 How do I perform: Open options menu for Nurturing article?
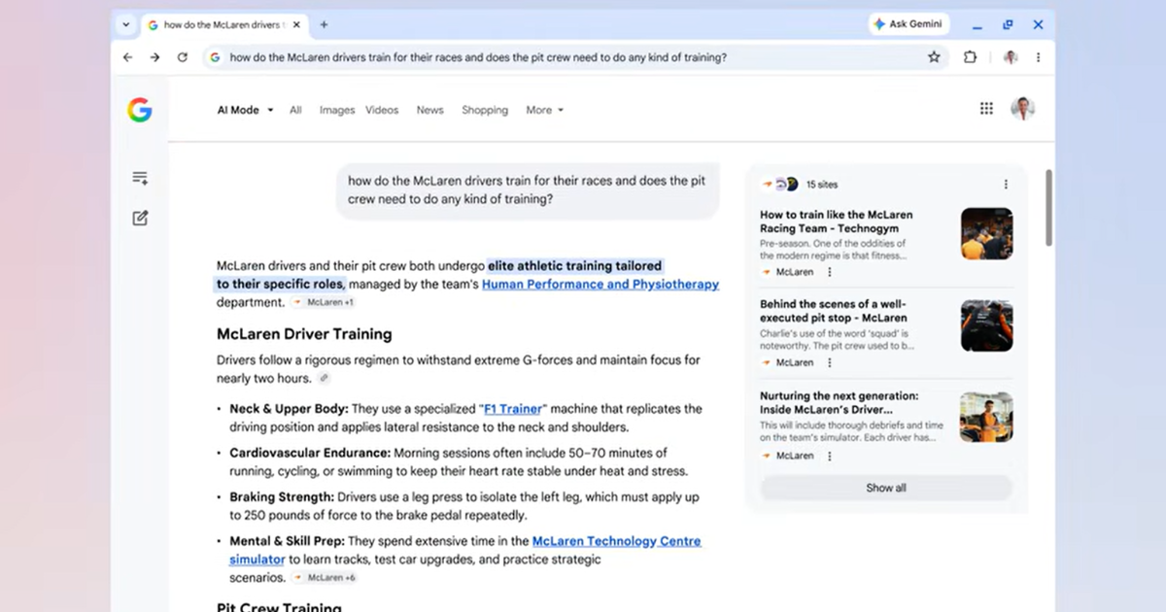(830, 456)
